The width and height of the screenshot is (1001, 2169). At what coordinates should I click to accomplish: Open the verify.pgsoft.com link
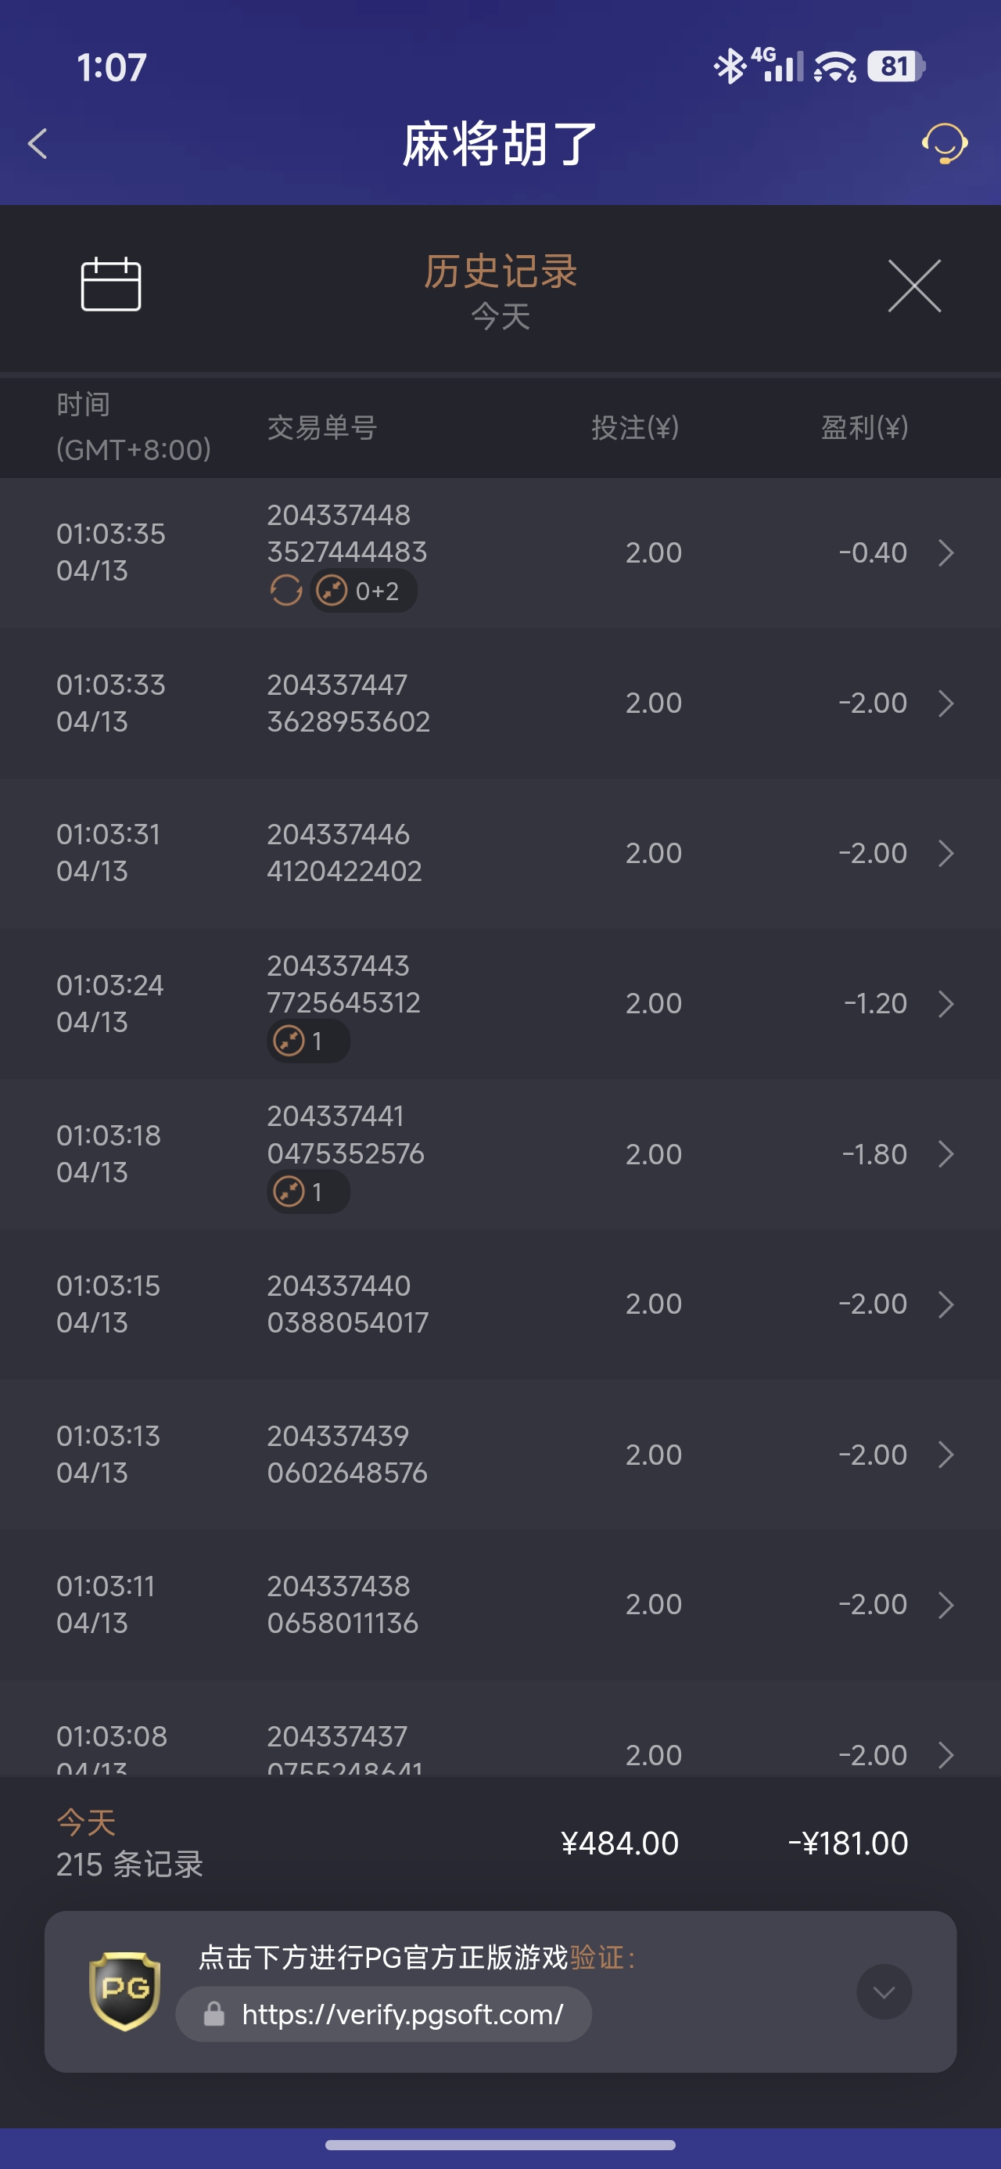point(402,2014)
